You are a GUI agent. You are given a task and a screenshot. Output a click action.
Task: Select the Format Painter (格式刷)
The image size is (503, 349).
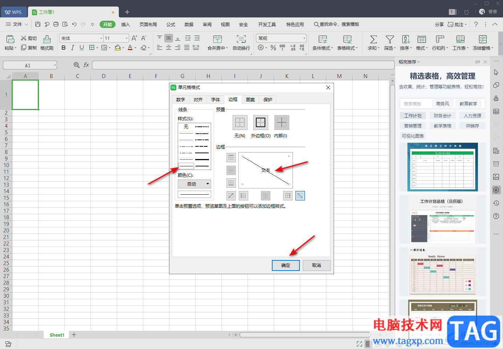pyautogui.click(x=47, y=43)
